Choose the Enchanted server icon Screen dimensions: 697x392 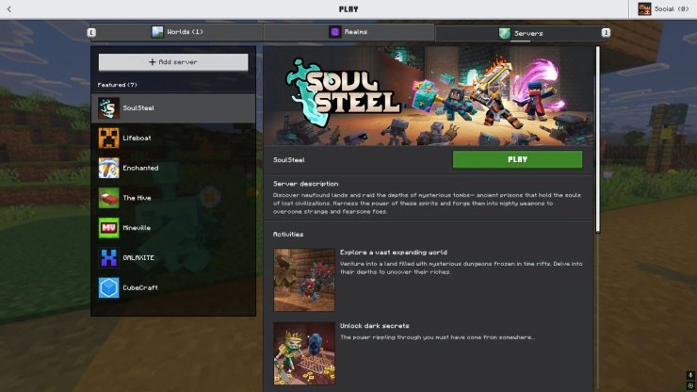pos(109,168)
